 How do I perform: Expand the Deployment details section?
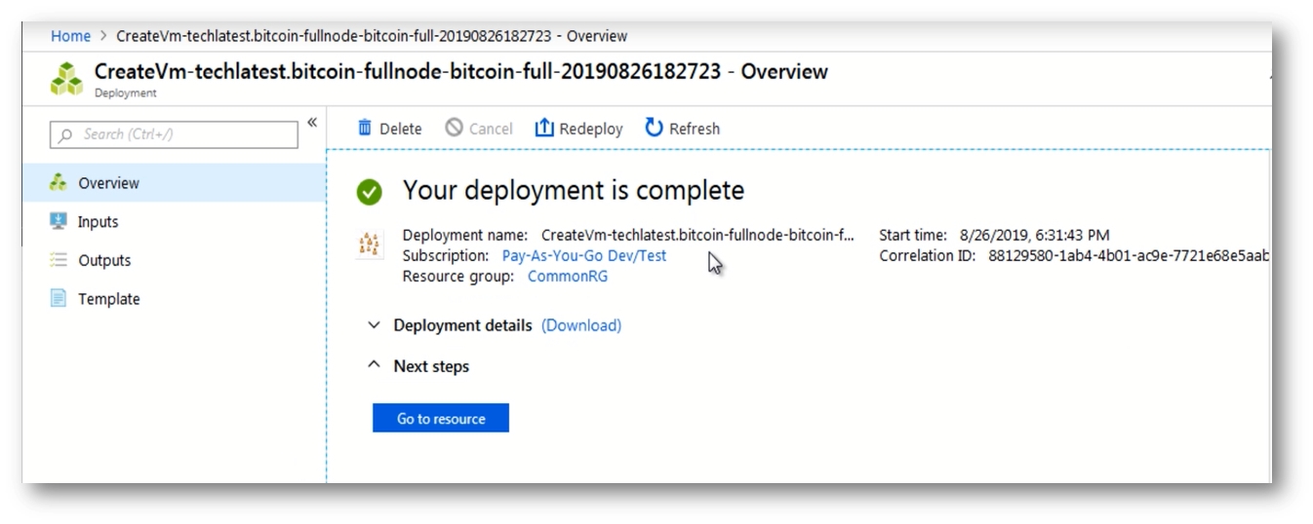(373, 325)
